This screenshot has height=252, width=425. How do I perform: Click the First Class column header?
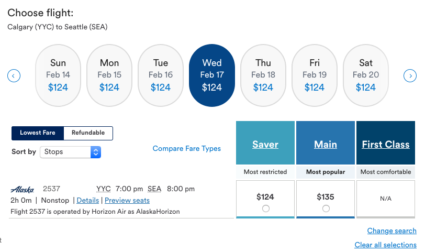point(386,145)
